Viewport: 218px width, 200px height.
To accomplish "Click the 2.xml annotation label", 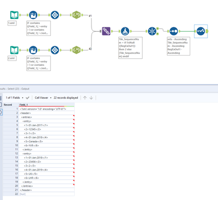I will [12, 58].
